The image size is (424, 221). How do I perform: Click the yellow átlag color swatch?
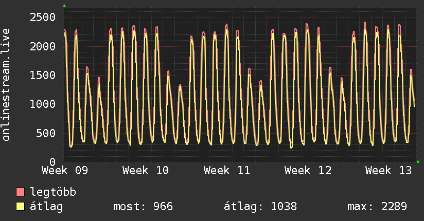(x=20, y=207)
